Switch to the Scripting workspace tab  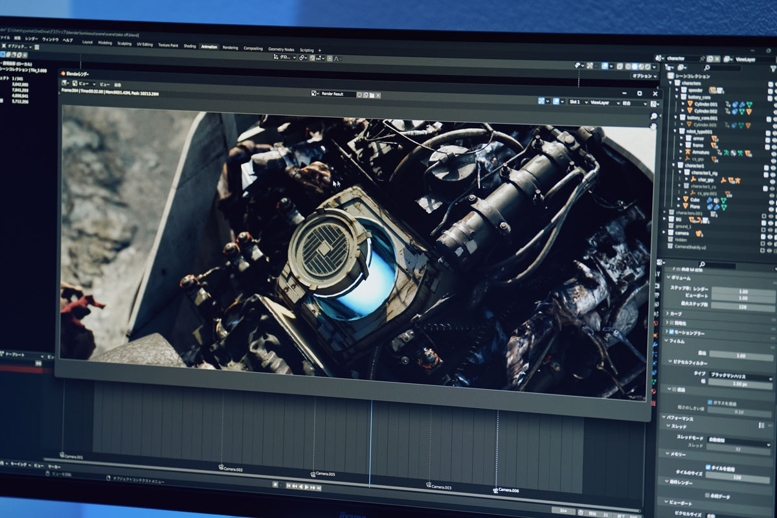(306, 50)
